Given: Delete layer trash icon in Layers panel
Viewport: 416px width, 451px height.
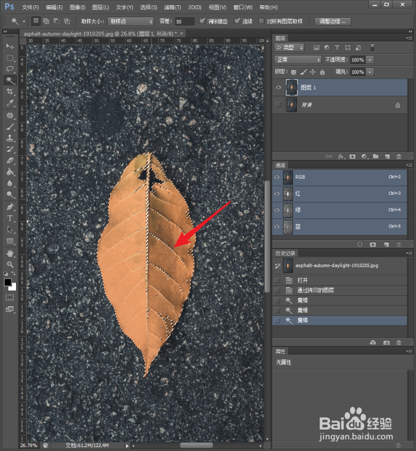Looking at the screenshot, I should point(399,156).
